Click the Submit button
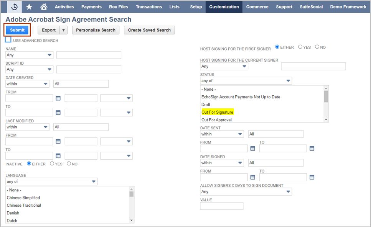 pos(17,30)
